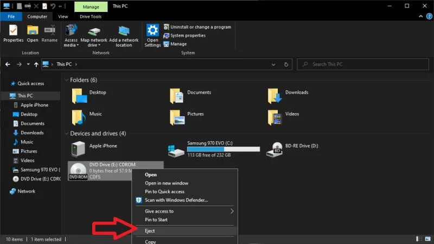Screen dimensions: 434x244
Task: Select the Apple iPhone device in drives
Action: point(94,149)
